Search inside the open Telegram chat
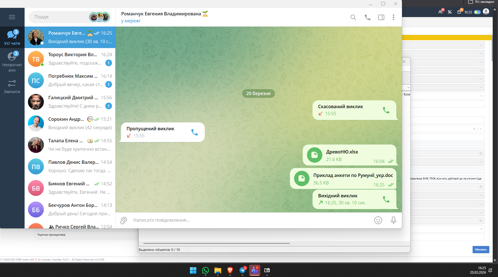498x277 pixels. (x=353, y=17)
